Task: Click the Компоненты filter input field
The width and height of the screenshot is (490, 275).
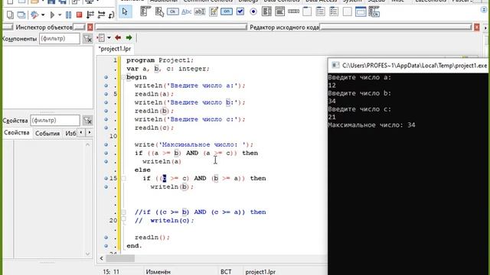Action: [x=60, y=39]
